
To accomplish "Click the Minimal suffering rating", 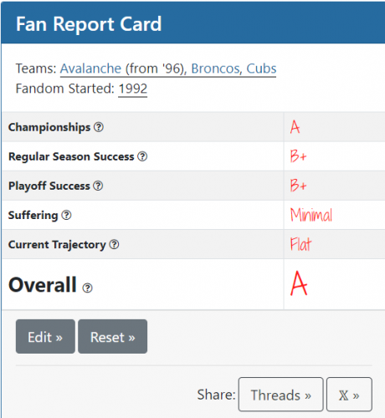I will click(311, 215).
